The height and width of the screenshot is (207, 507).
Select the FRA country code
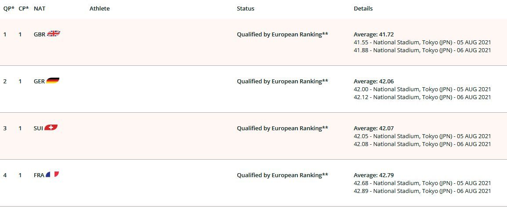click(x=39, y=175)
